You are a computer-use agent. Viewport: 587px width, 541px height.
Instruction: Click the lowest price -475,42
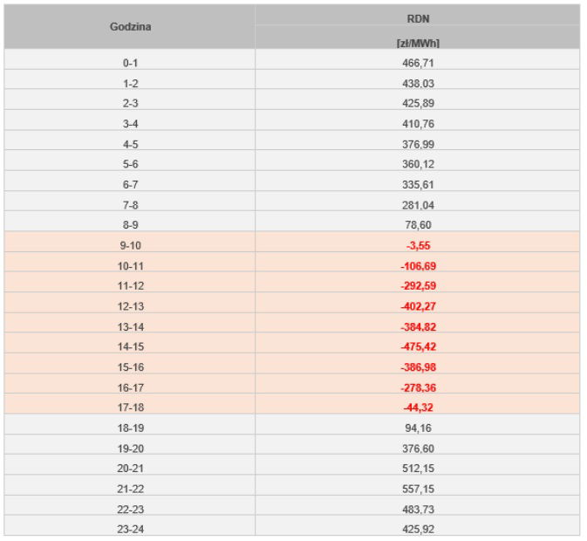(417, 346)
